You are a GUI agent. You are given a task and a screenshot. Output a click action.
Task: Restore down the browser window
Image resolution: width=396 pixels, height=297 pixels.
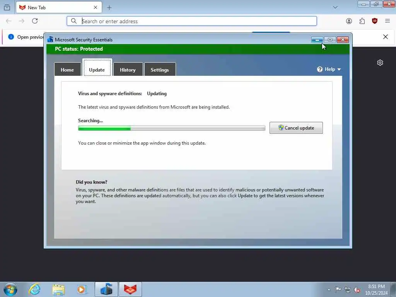pos(376,4)
